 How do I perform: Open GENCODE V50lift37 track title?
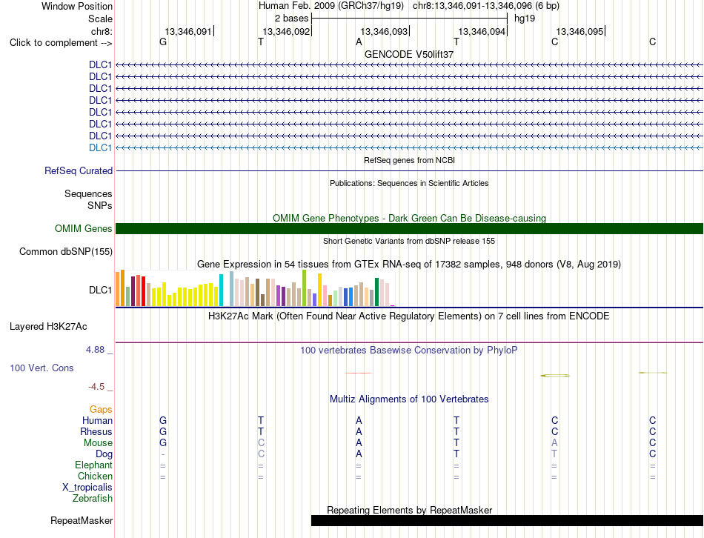(409, 54)
